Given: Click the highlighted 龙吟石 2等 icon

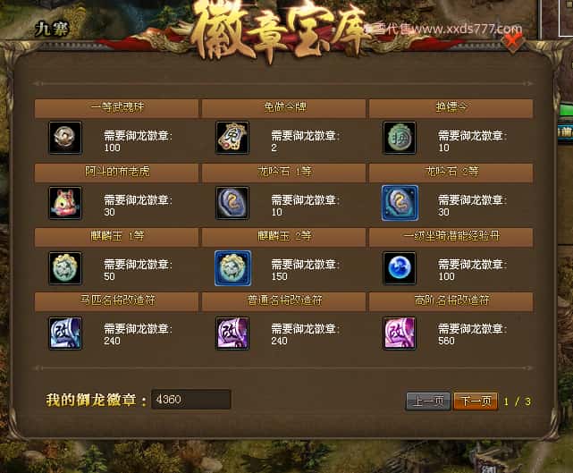Looking at the screenshot, I should tap(400, 203).
